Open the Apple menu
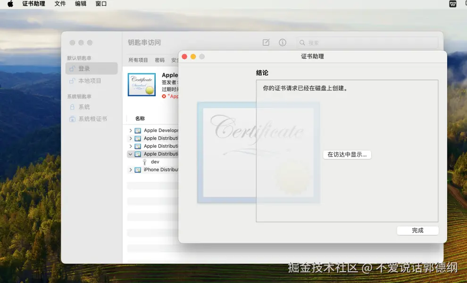467x283 pixels. point(10,4)
